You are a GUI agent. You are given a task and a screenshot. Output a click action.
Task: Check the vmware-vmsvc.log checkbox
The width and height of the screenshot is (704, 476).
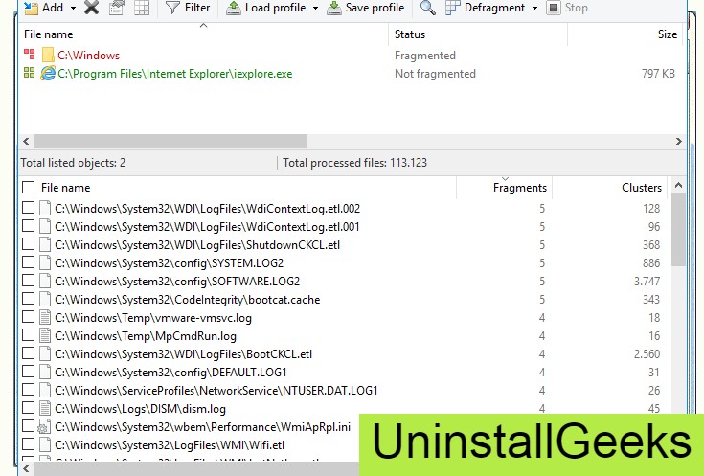(29, 317)
